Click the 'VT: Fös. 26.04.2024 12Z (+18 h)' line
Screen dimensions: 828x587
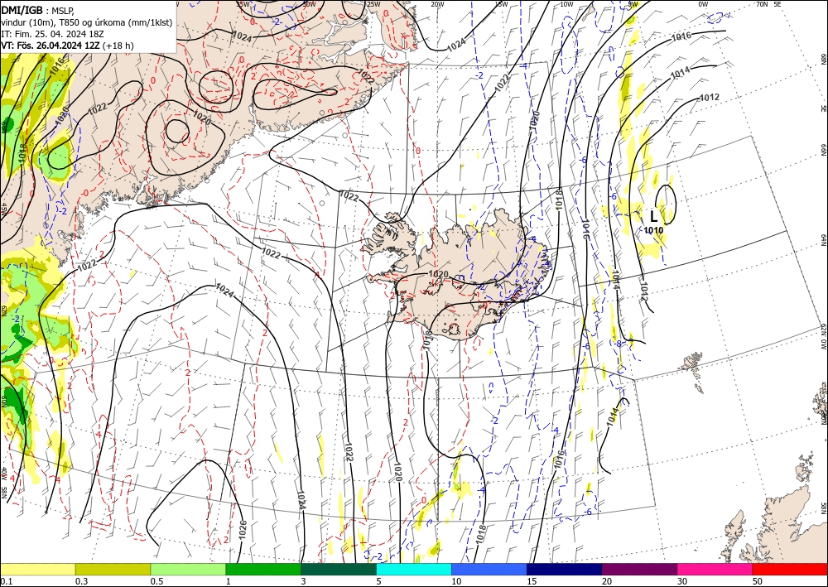[x=68, y=46]
